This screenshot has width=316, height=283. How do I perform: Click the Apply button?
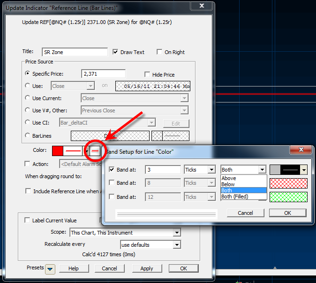click(x=147, y=268)
